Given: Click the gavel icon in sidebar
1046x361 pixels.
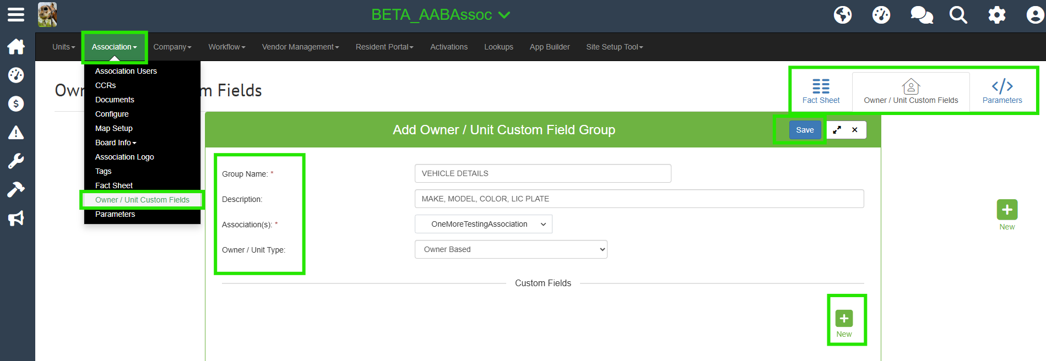Looking at the screenshot, I should click(16, 190).
